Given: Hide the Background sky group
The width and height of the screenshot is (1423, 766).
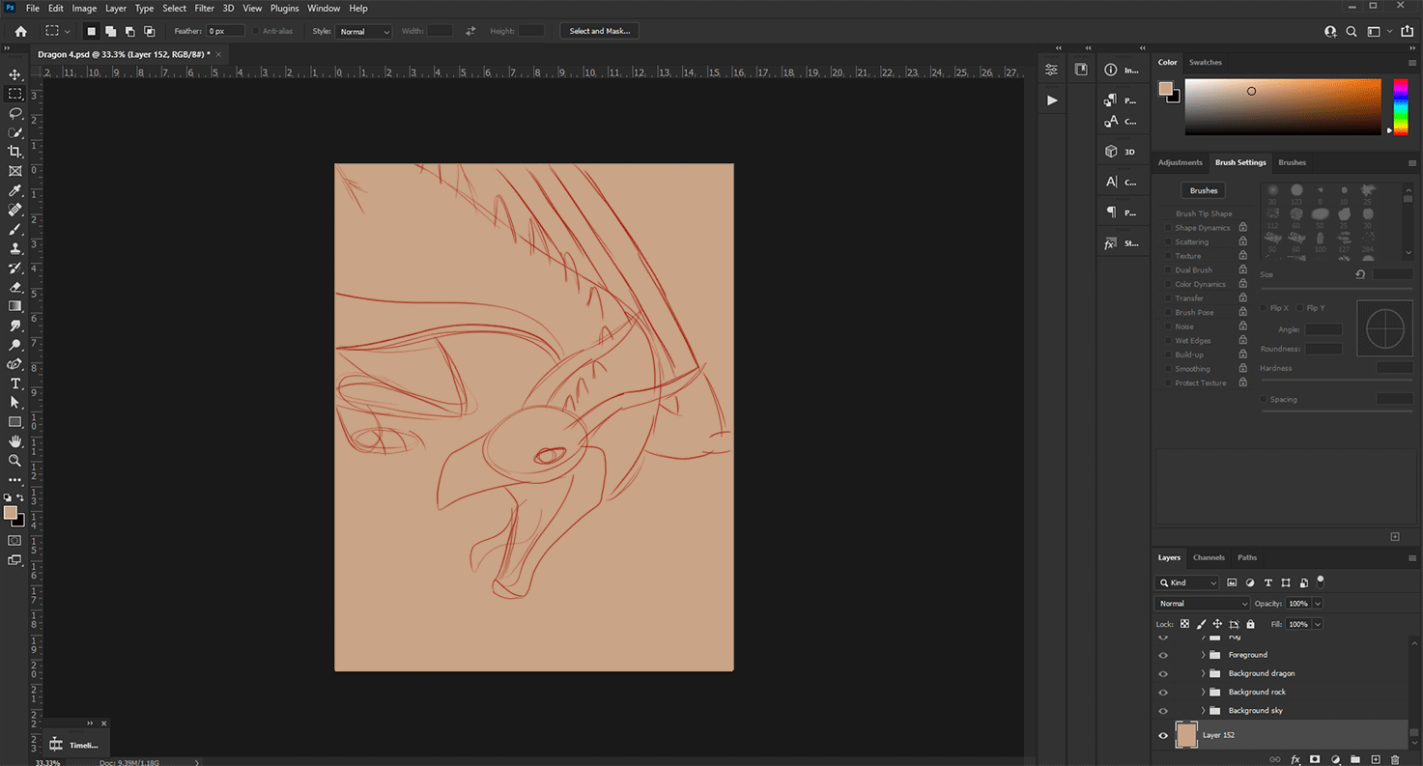Looking at the screenshot, I should point(1163,711).
